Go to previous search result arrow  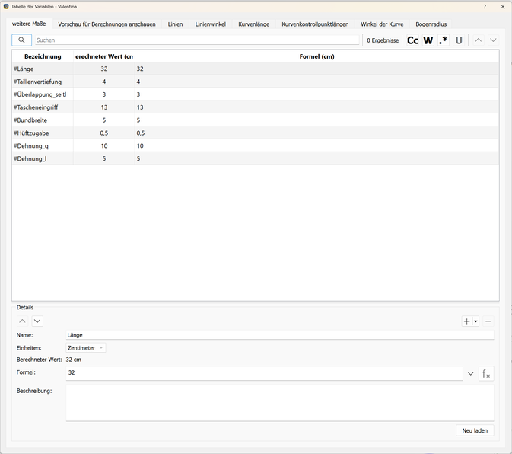tap(479, 40)
